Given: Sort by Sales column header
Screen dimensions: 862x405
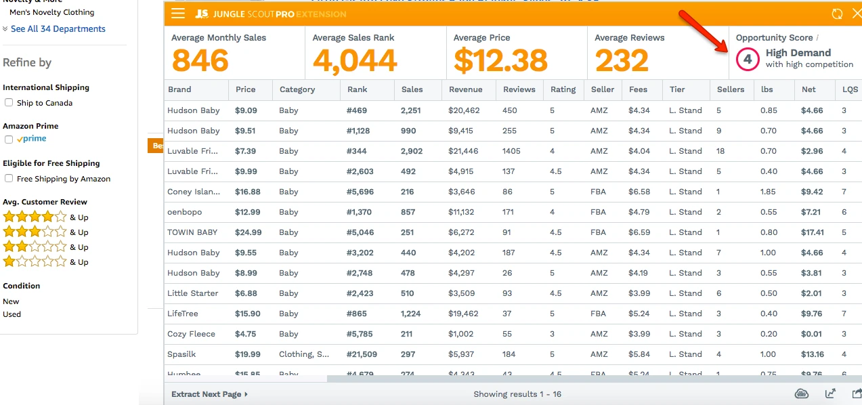Looking at the screenshot, I should point(412,89).
